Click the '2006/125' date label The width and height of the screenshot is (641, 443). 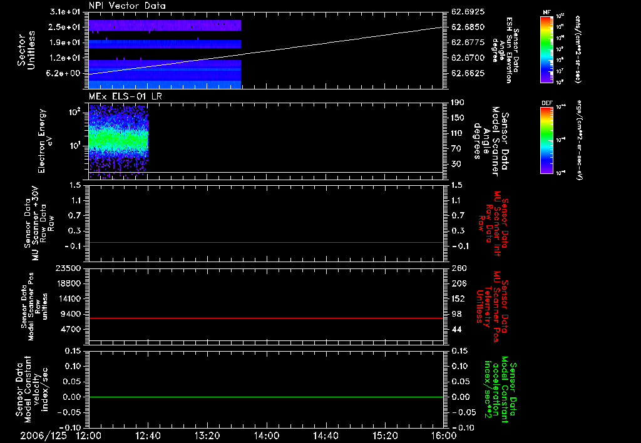click(44, 435)
